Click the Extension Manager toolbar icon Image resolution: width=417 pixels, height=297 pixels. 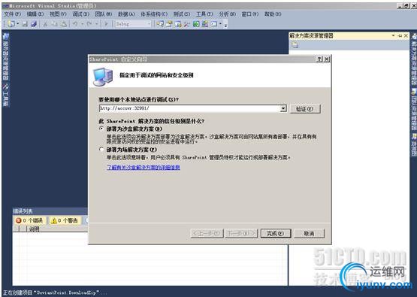[x=205, y=24]
